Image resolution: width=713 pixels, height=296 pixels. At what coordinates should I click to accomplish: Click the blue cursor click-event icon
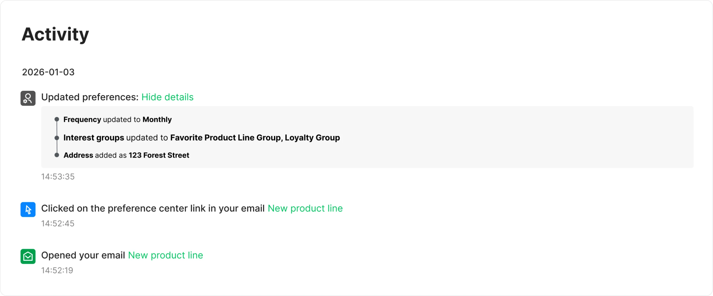point(28,209)
